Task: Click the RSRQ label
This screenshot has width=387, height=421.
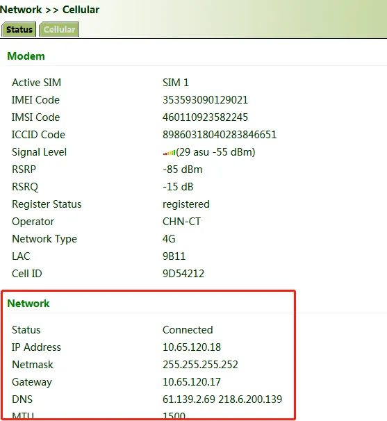Action: [25, 187]
